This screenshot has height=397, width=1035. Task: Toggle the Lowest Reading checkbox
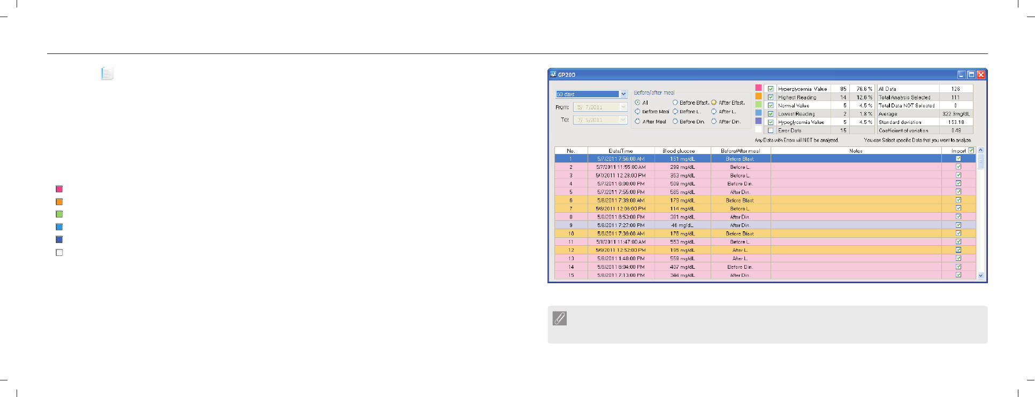tap(771, 114)
